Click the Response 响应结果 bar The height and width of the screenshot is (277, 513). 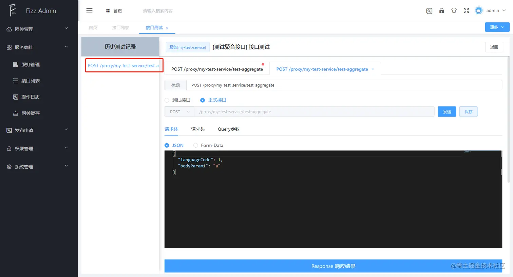(333, 266)
